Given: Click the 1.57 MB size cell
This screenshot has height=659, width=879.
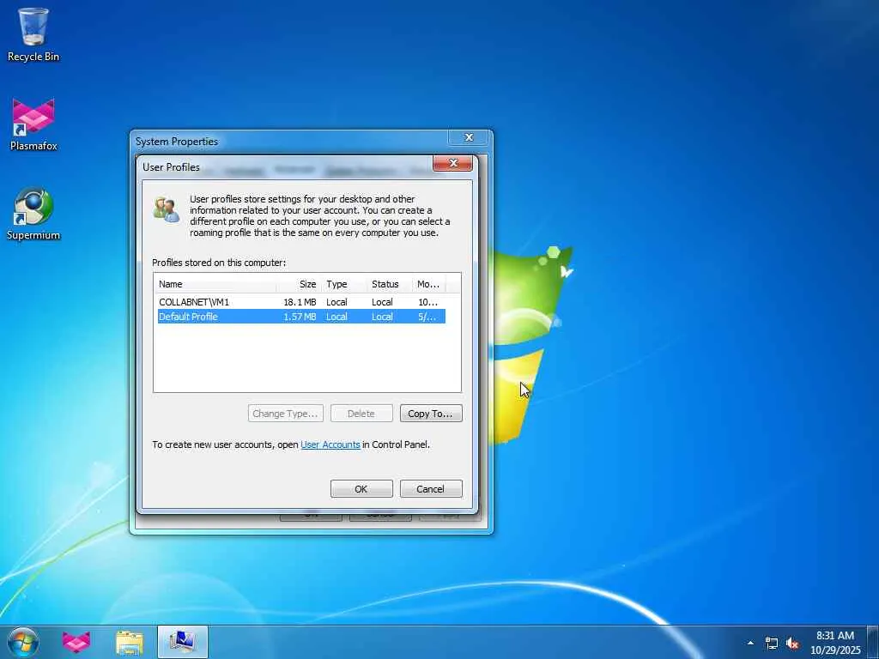Looking at the screenshot, I should [x=300, y=317].
